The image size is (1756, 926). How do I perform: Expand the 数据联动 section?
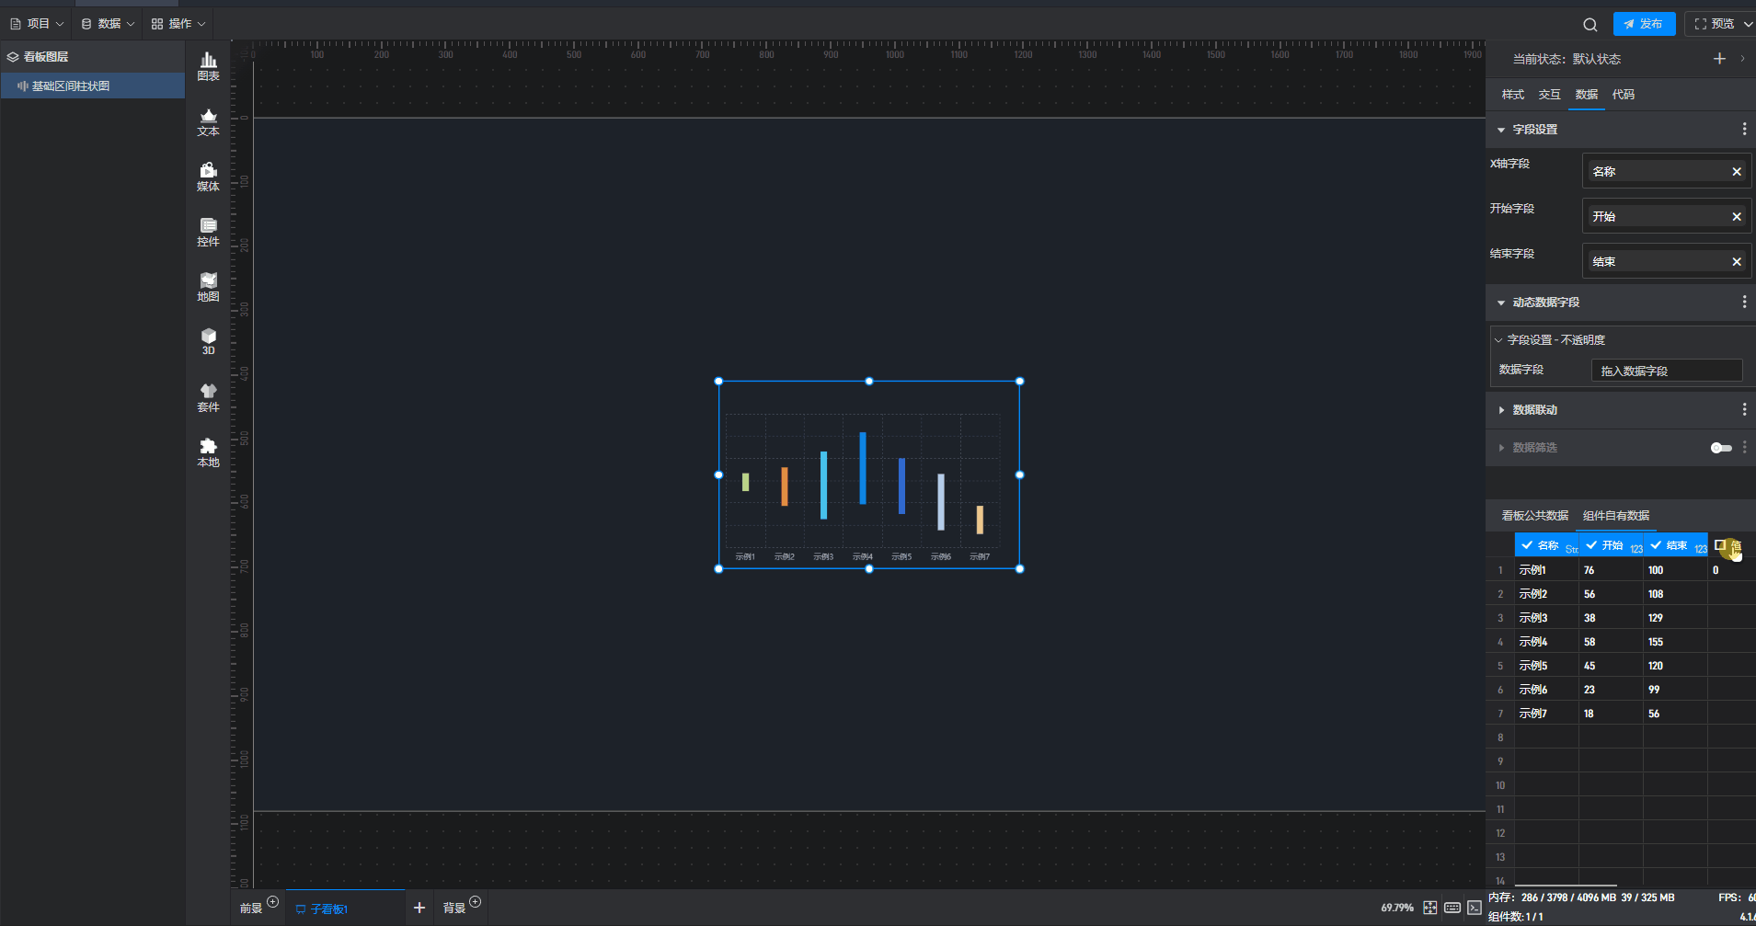(x=1501, y=410)
